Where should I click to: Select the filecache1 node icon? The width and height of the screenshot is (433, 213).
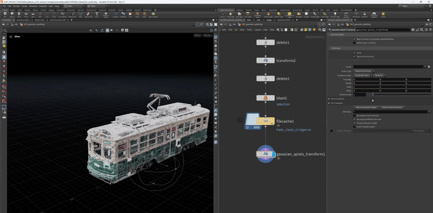coord(266,121)
